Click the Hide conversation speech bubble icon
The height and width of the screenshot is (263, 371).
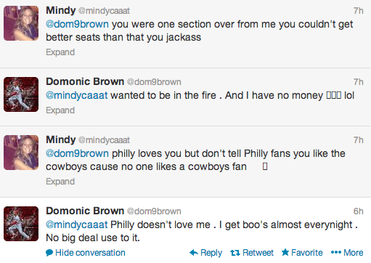tap(49, 253)
